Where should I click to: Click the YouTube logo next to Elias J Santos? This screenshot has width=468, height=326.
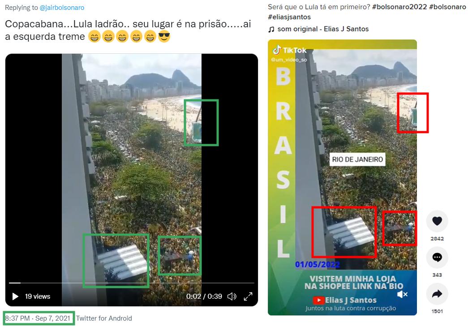(318, 300)
